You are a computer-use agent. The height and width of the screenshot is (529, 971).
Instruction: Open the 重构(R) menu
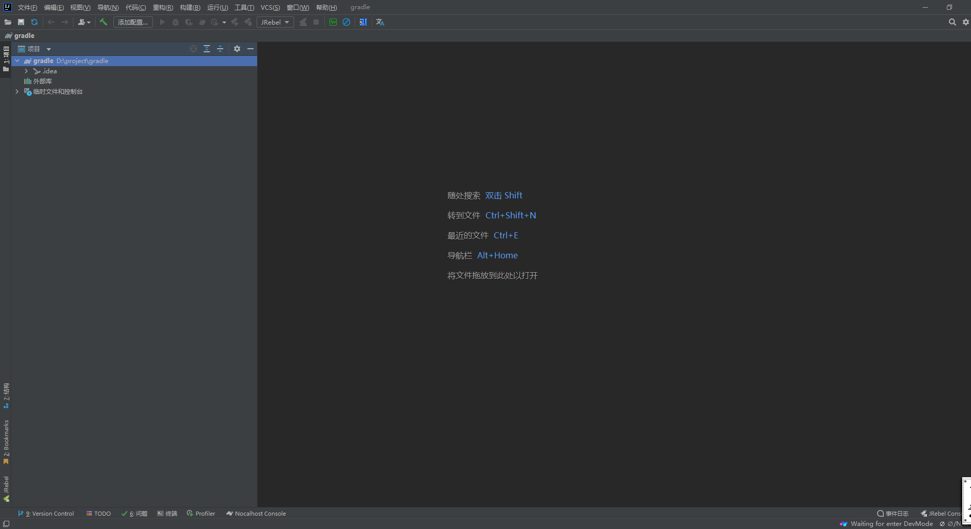pyautogui.click(x=163, y=7)
